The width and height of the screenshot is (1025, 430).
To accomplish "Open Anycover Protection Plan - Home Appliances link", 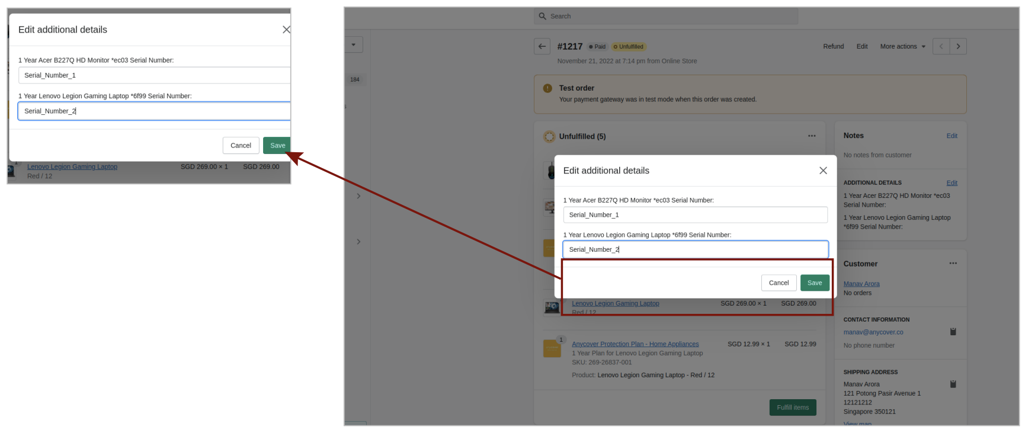I will pyautogui.click(x=635, y=344).
